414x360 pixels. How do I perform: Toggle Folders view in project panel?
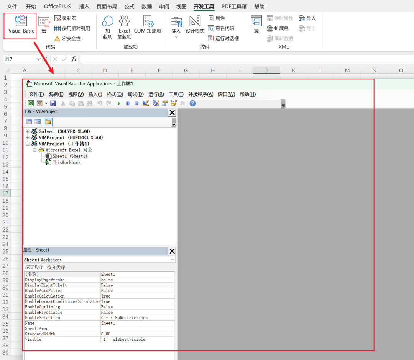point(48,122)
